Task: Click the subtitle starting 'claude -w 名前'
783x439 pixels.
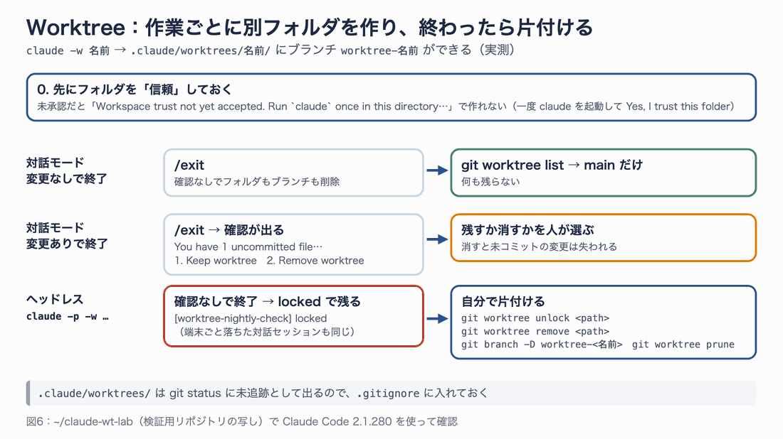Action: [x=270, y=50]
